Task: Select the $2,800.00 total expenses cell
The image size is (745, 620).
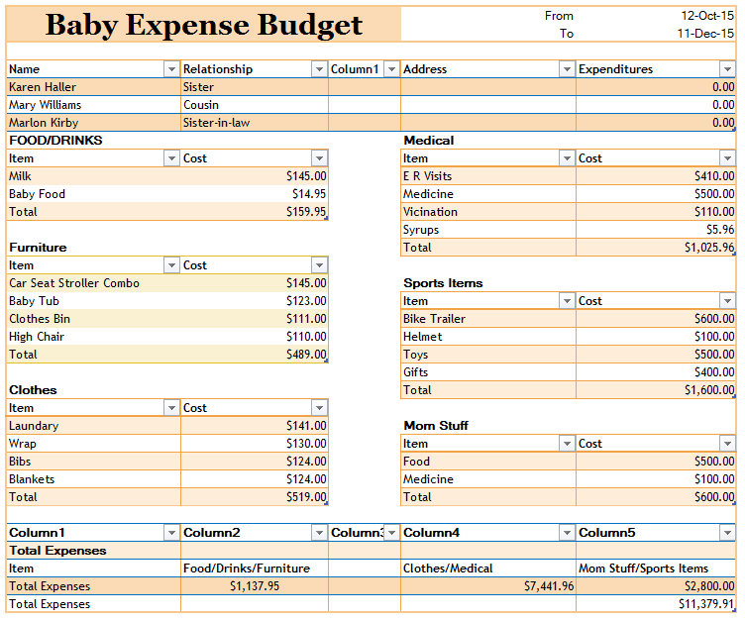Action: [x=656, y=586]
